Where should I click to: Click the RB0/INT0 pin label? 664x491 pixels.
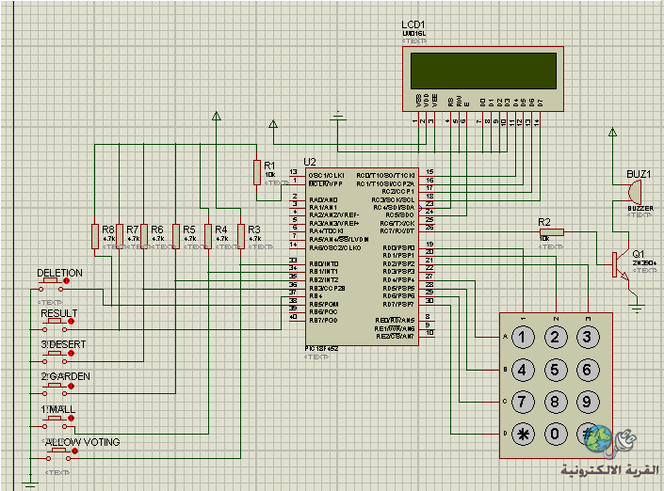324,264
